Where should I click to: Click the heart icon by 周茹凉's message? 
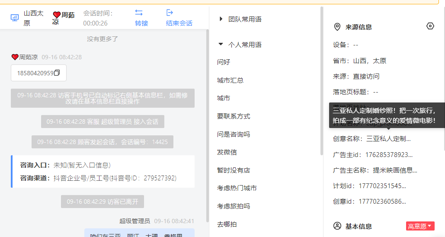click(15, 57)
